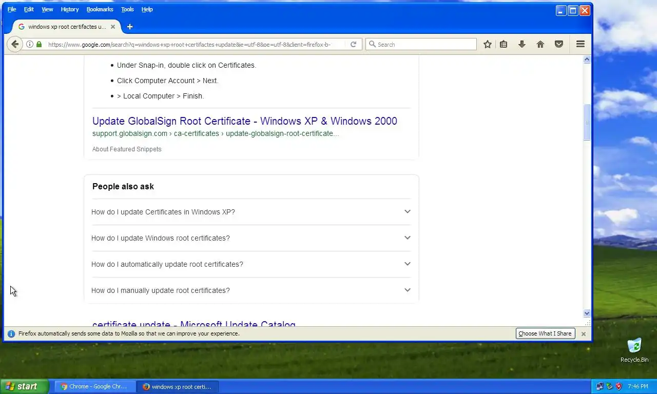The width and height of the screenshot is (657, 394).
Task: Open the Recycle Bin desktop icon
Action: [x=634, y=350]
